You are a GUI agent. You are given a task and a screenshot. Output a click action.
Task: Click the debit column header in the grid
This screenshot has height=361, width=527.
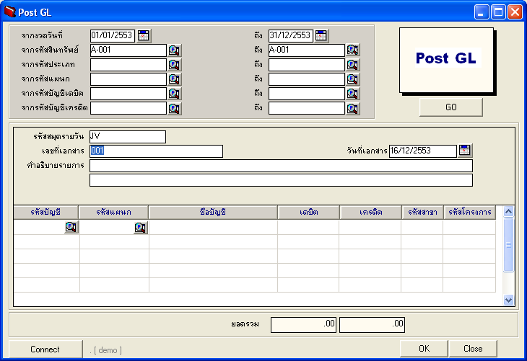point(308,212)
